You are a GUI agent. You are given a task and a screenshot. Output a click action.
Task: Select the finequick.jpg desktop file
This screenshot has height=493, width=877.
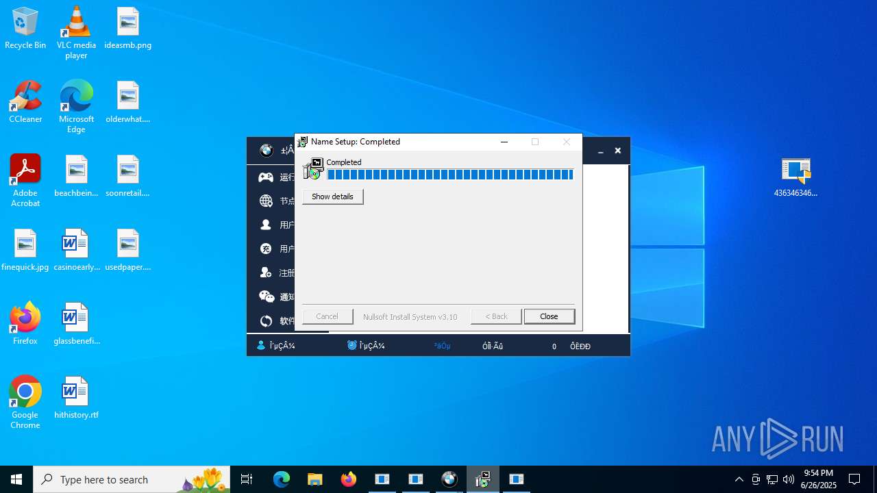pyautogui.click(x=25, y=251)
